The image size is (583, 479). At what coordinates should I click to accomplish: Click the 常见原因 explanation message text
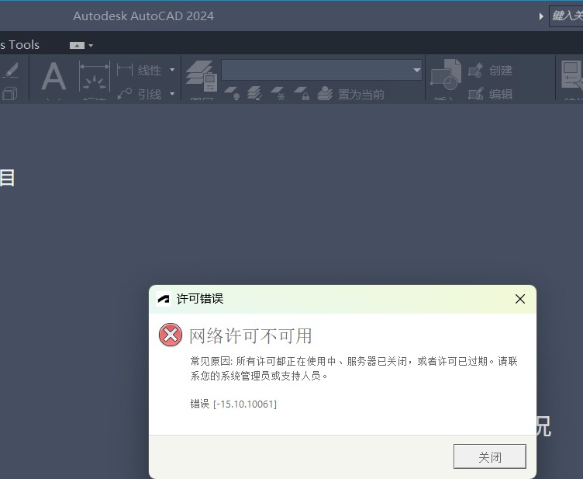pyautogui.click(x=354, y=369)
